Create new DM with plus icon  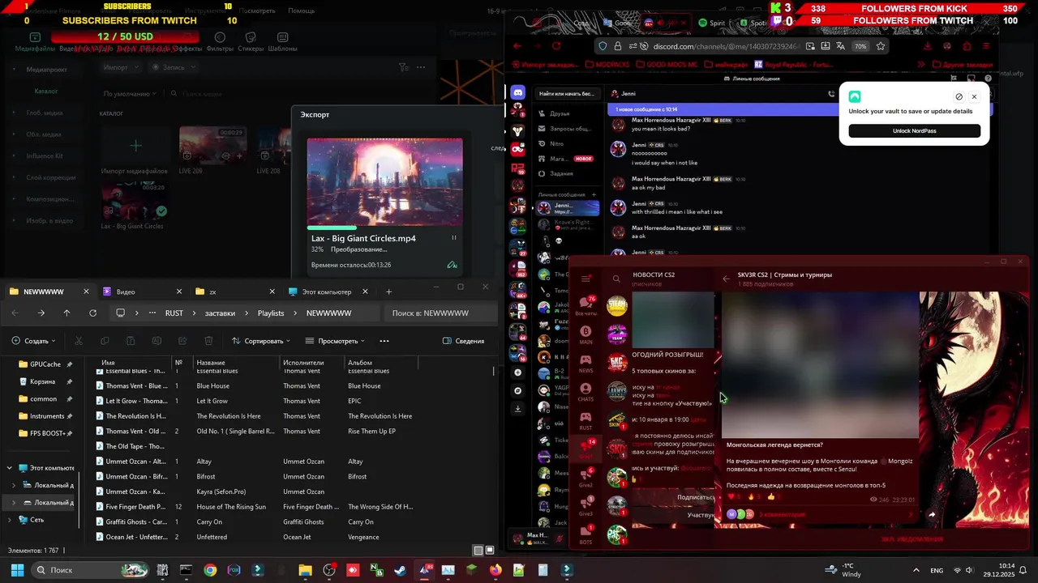(594, 194)
